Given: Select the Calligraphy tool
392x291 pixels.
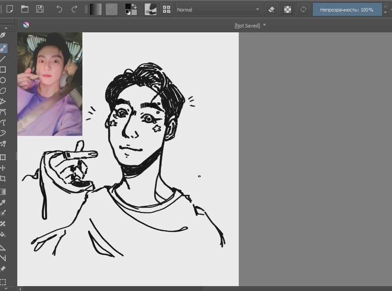Looking at the screenshot, I should pyautogui.click(x=3, y=35).
